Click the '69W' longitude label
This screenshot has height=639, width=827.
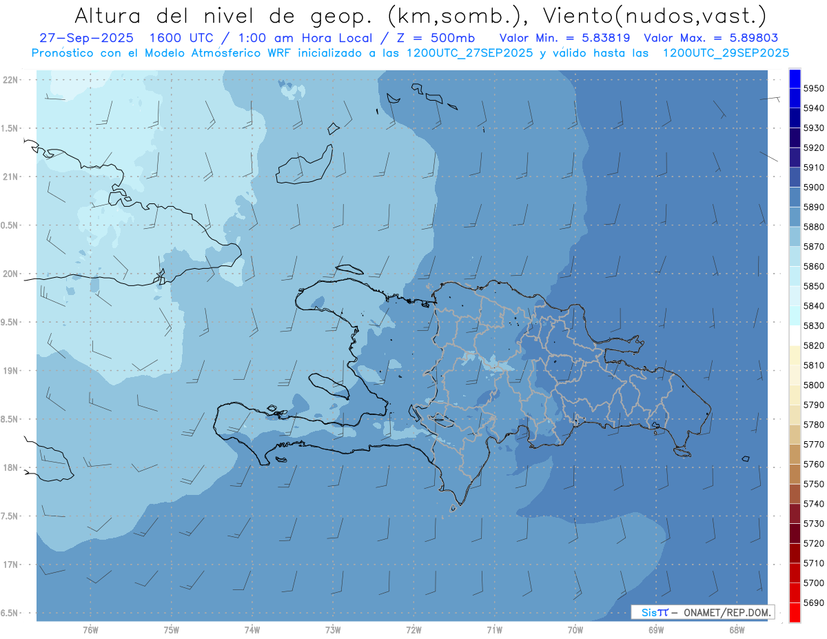(x=656, y=629)
